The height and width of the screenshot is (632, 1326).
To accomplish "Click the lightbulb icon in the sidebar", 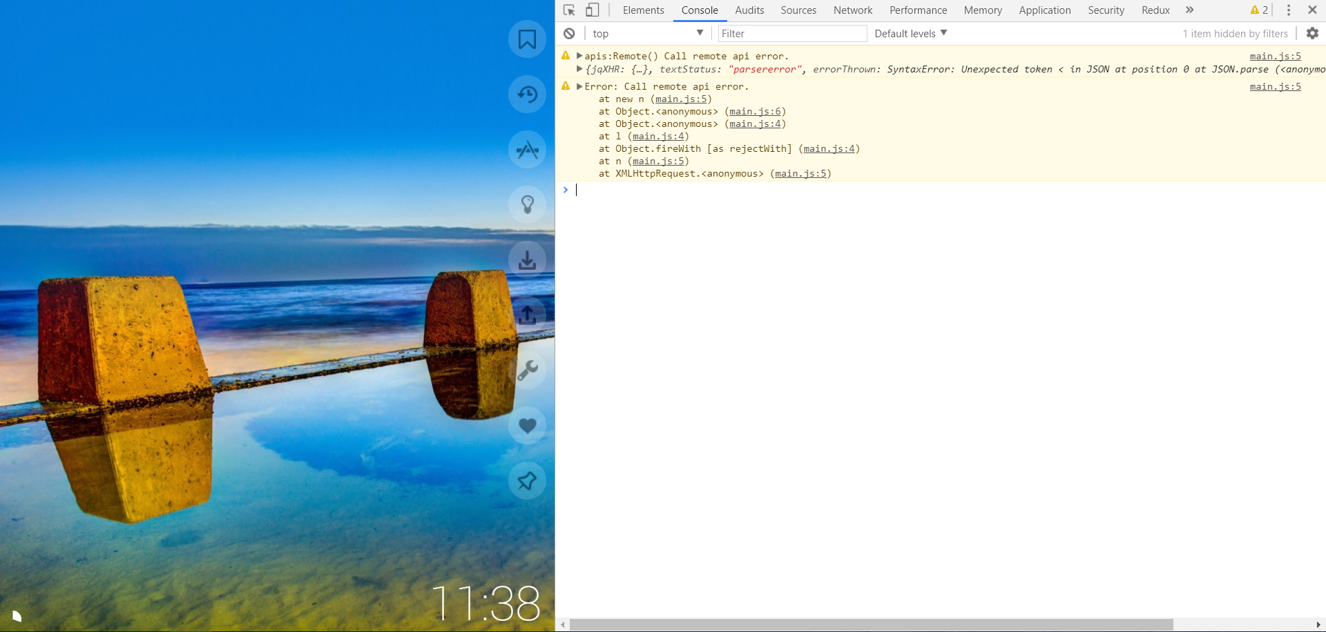I will click(527, 205).
